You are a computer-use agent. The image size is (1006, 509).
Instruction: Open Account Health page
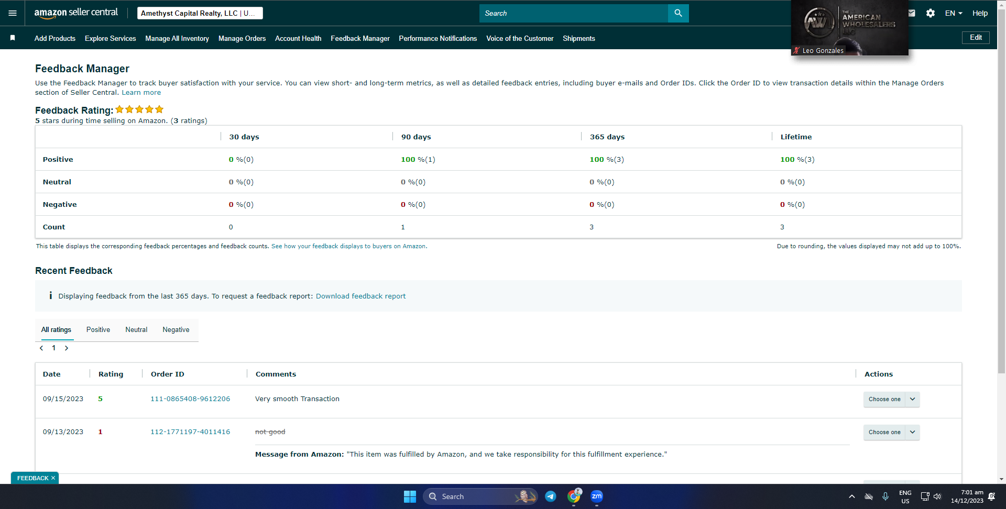coord(298,38)
